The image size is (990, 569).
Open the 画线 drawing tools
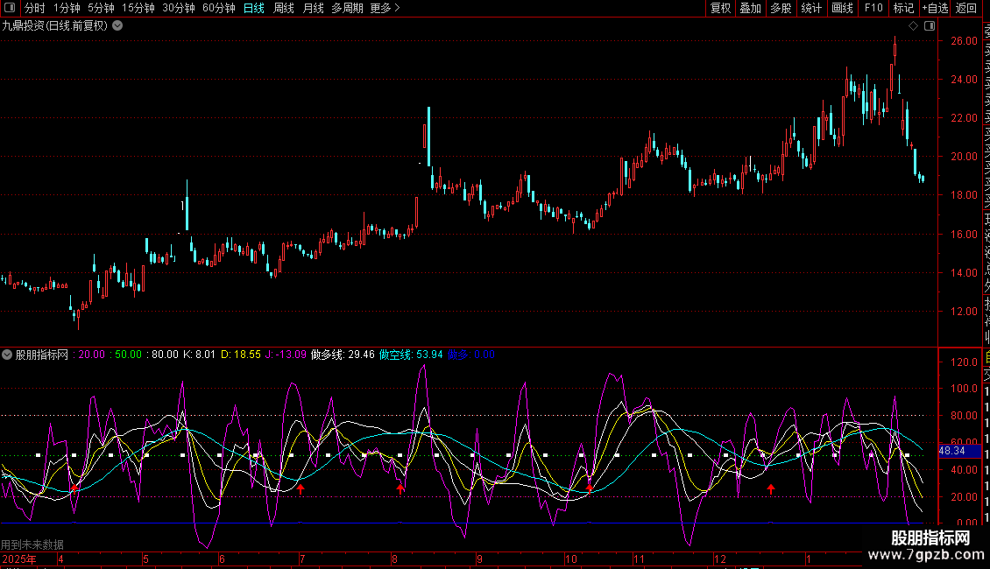(842, 8)
